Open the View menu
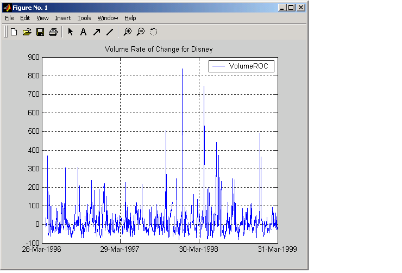 [42, 18]
